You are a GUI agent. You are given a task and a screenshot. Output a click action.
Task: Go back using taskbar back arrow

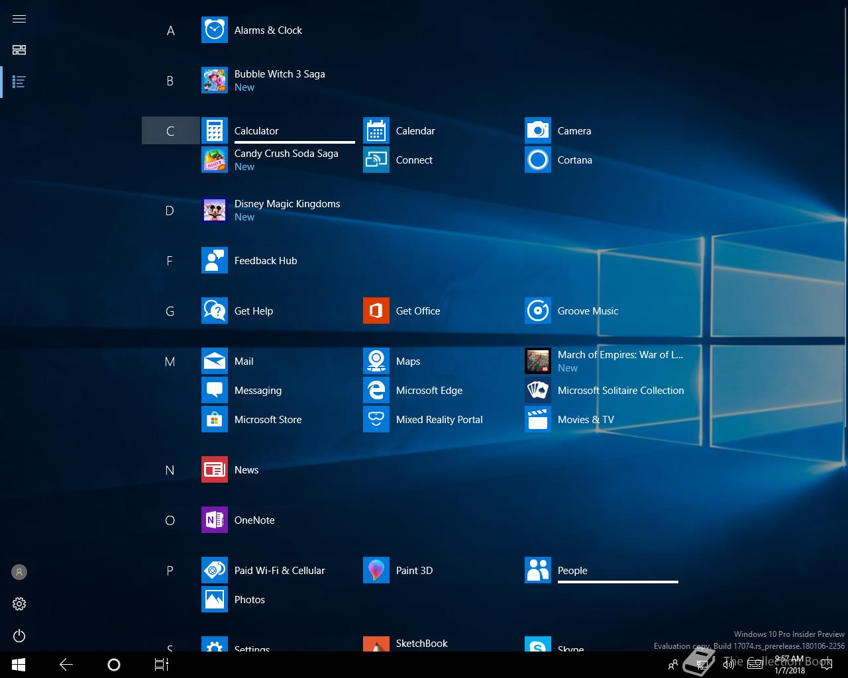[x=66, y=665]
